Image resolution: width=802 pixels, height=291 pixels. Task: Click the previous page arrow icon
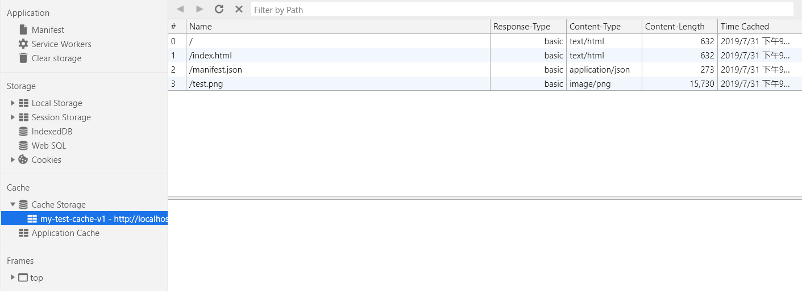tap(180, 9)
